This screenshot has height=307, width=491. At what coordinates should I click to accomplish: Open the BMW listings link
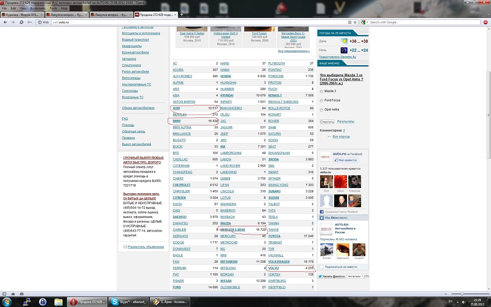point(176,121)
